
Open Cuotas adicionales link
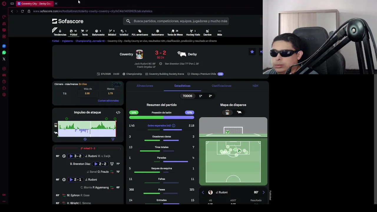coord(108,101)
